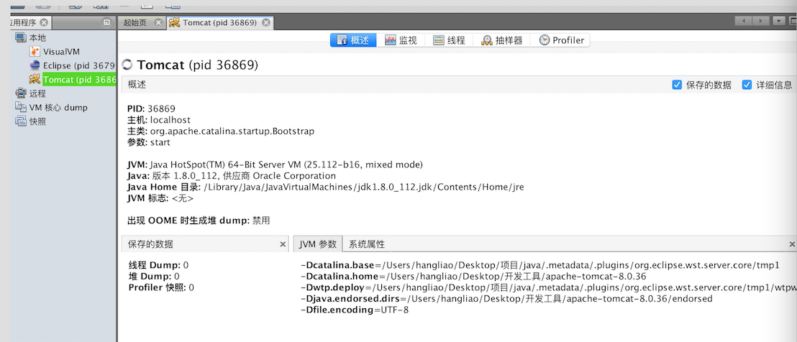Click the PID: 36869 text

coord(151,108)
